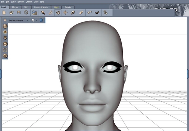
Task: Open the Help menu
Action: pyautogui.click(x=42, y=2)
